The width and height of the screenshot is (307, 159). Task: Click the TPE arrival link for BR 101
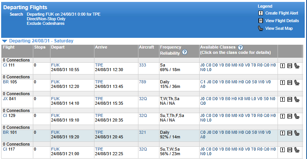click(x=99, y=133)
